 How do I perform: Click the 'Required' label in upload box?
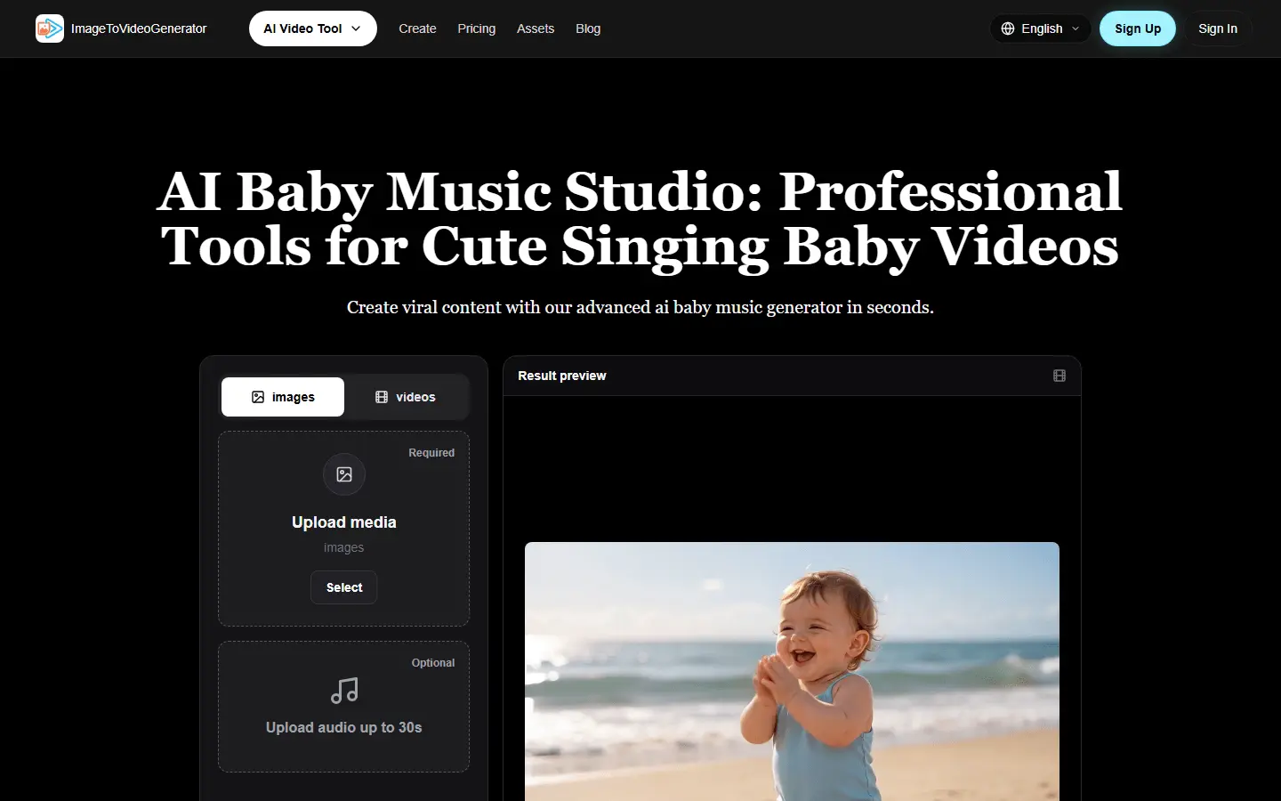pos(431,453)
